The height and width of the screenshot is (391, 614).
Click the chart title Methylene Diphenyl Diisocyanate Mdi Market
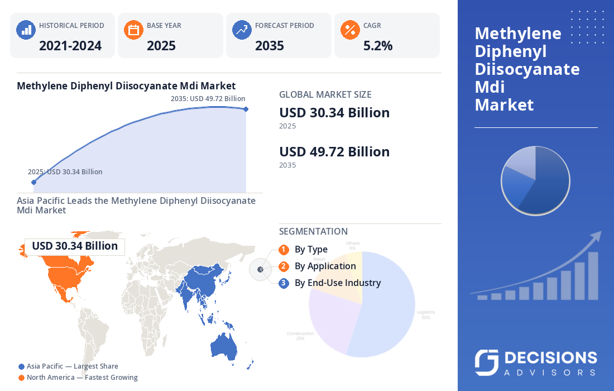126,86
